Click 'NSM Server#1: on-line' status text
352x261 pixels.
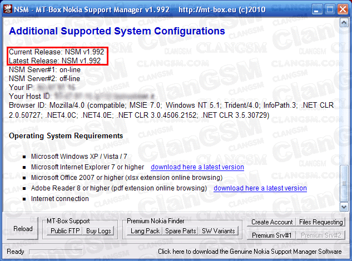point(44,69)
